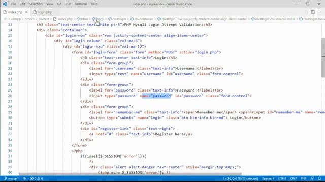The width and height of the screenshot is (325, 182).
Task: Click the Ln 26, Col 70 cursor position
Action: point(241,178)
